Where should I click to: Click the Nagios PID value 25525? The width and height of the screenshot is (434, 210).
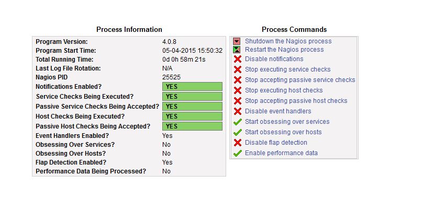pos(171,77)
